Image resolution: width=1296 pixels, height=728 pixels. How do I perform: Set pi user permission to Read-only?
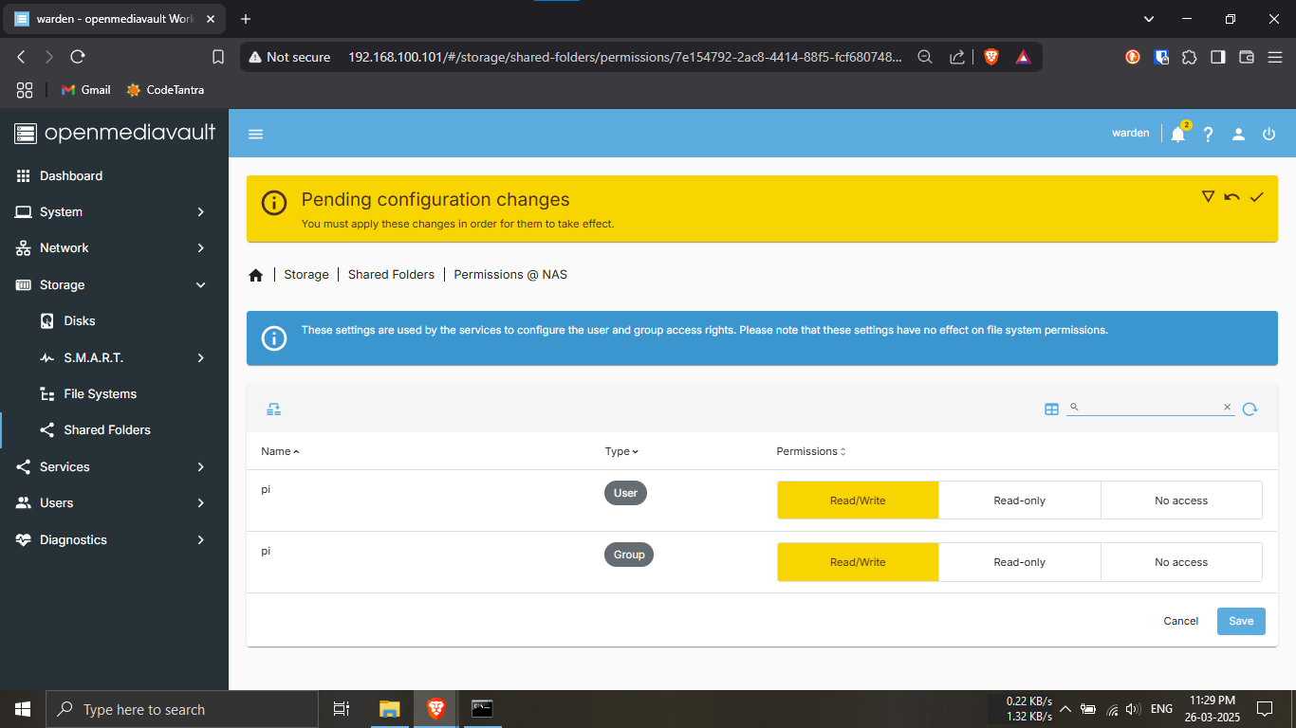pos(1019,500)
